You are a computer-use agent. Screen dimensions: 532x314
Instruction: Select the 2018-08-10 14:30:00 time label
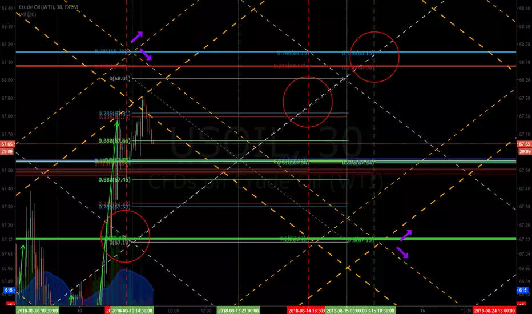[132, 311]
